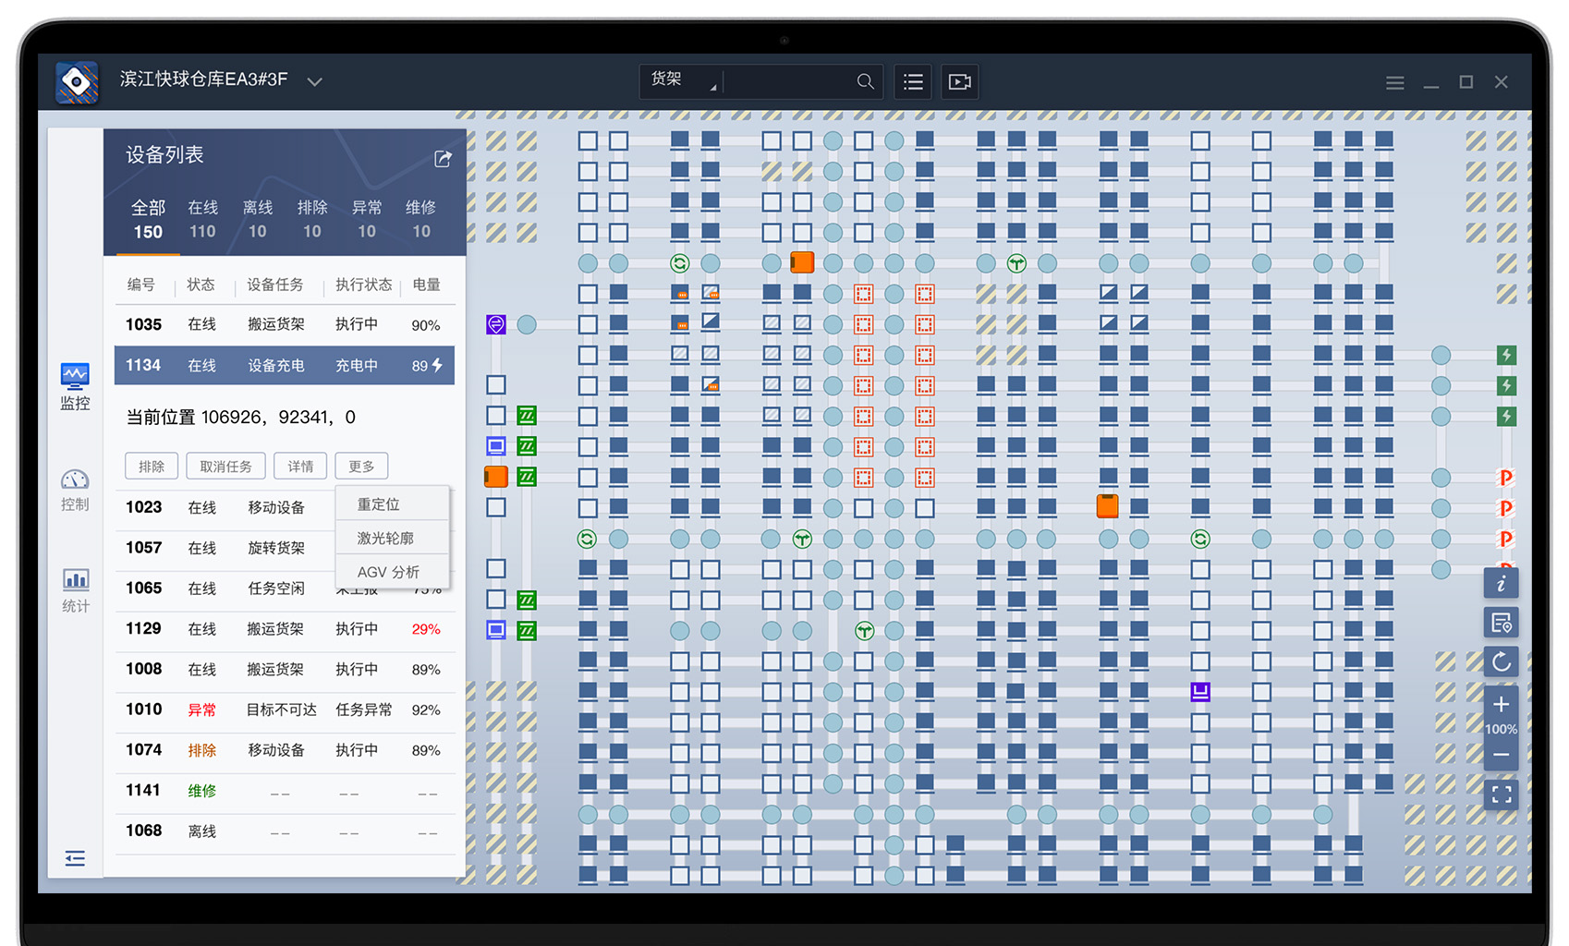Screen dimensions: 1569x946
Task: Open the 监控 monitoring panel
Action: pyautogui.click(x=75, y=386)
